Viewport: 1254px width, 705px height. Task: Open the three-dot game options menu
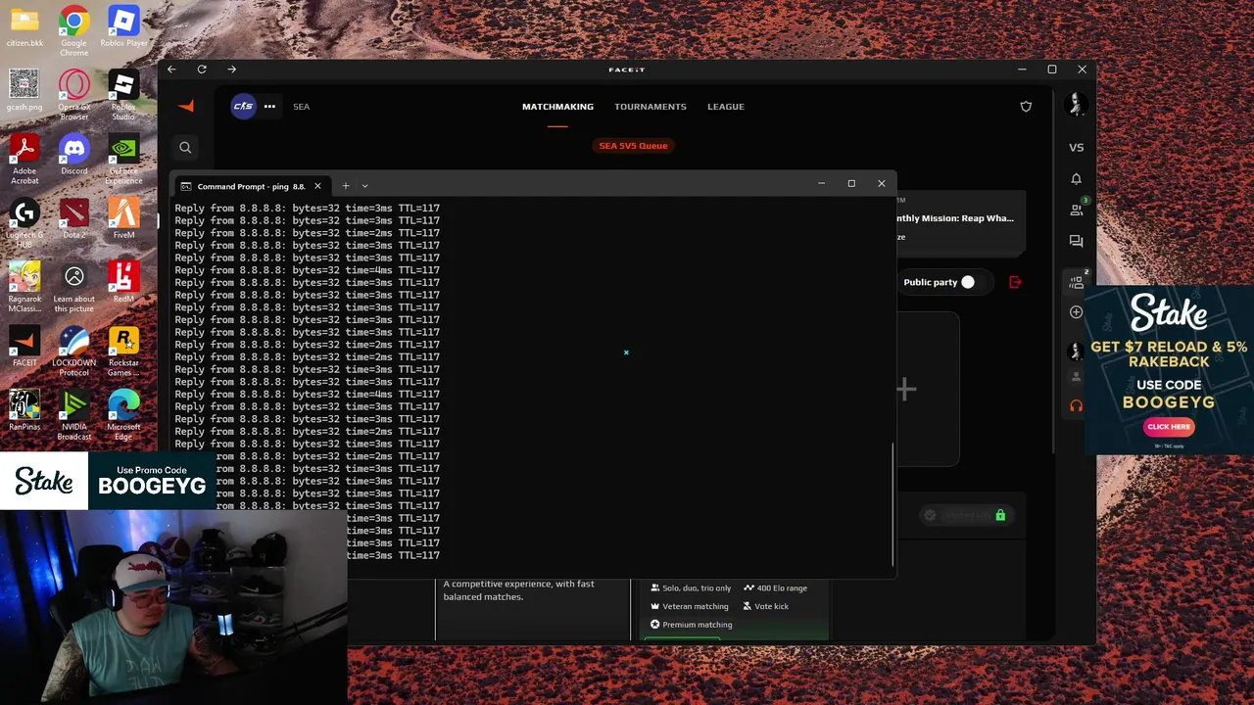[x=269, y=106]
